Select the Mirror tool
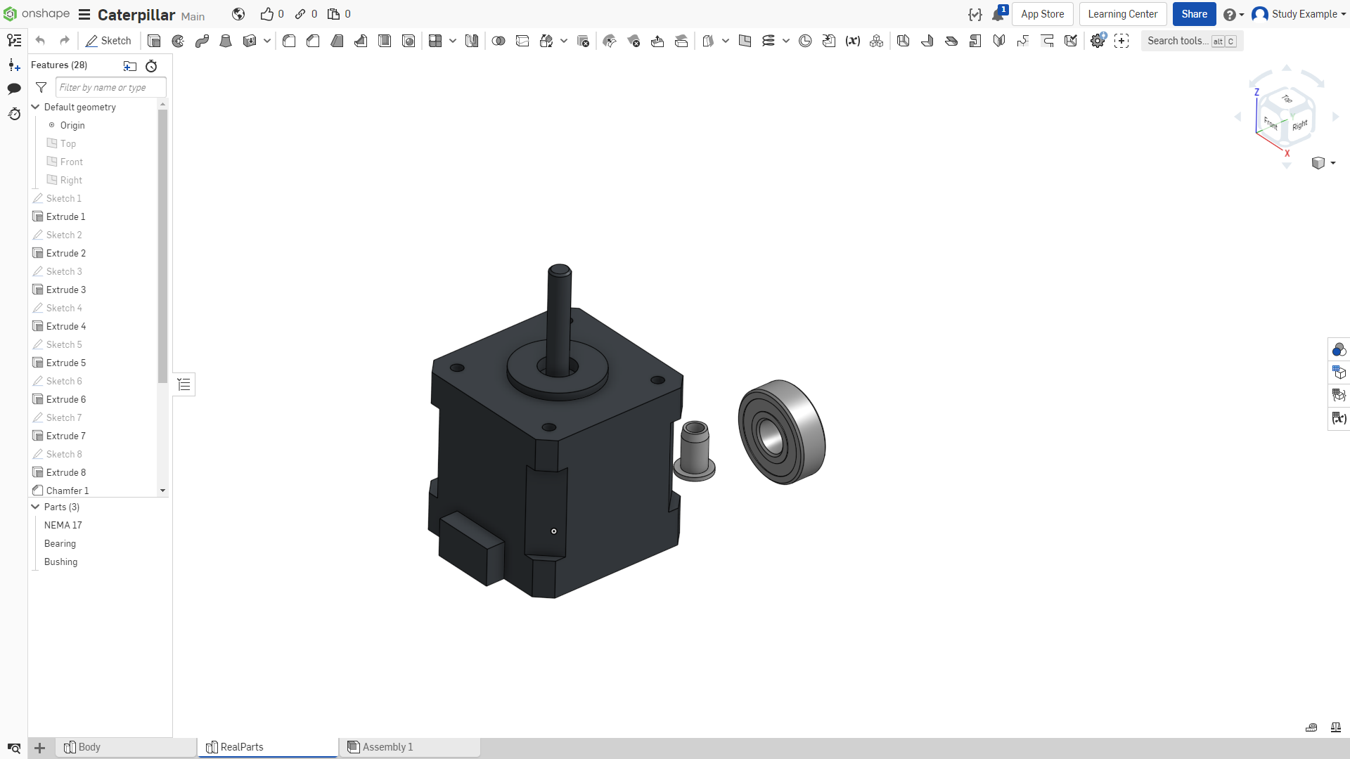Screen dimensions: 1350x759 pos(472,41)
